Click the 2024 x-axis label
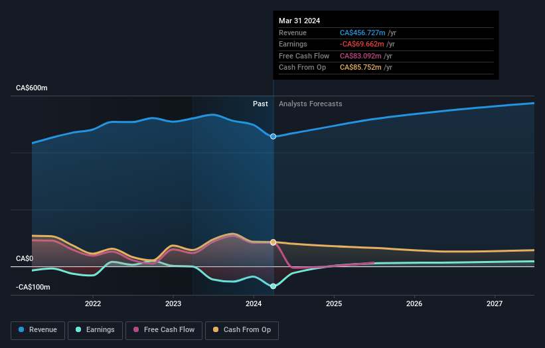The image size is (545, 348). [x=254, y=304]
